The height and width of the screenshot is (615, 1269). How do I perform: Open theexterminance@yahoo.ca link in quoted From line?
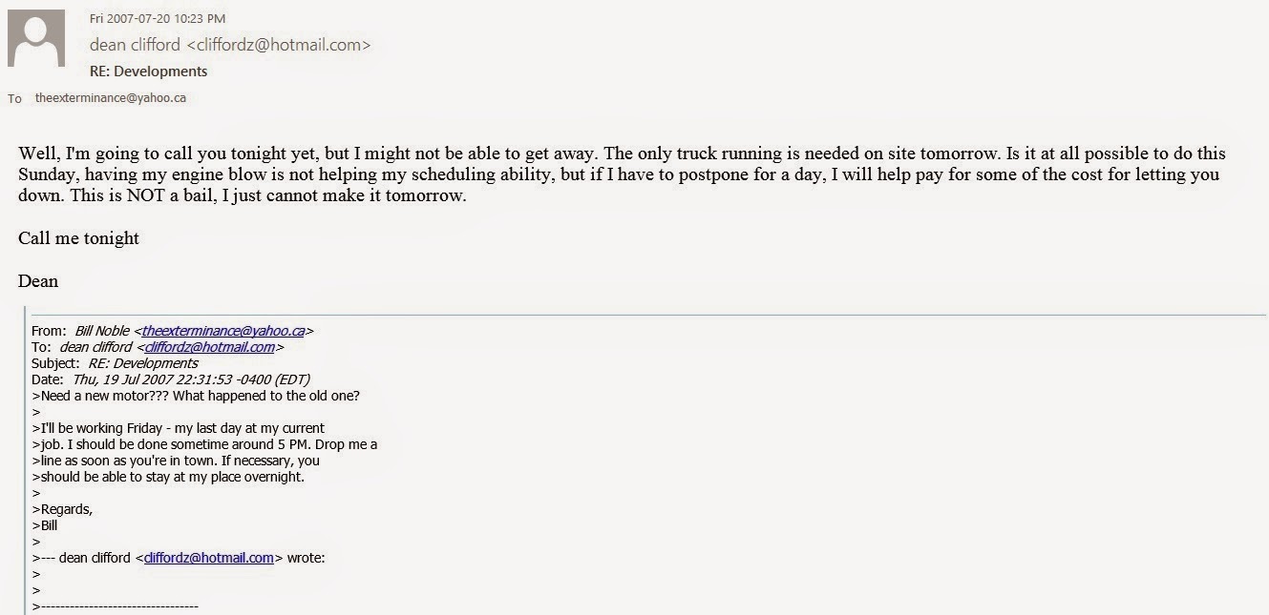pyautogui.click(x=223, y=331)
